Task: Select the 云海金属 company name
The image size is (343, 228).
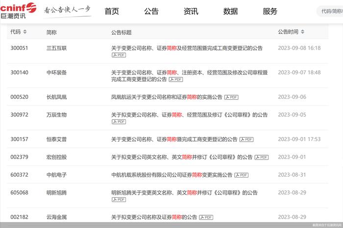Action: coord(56,217)
